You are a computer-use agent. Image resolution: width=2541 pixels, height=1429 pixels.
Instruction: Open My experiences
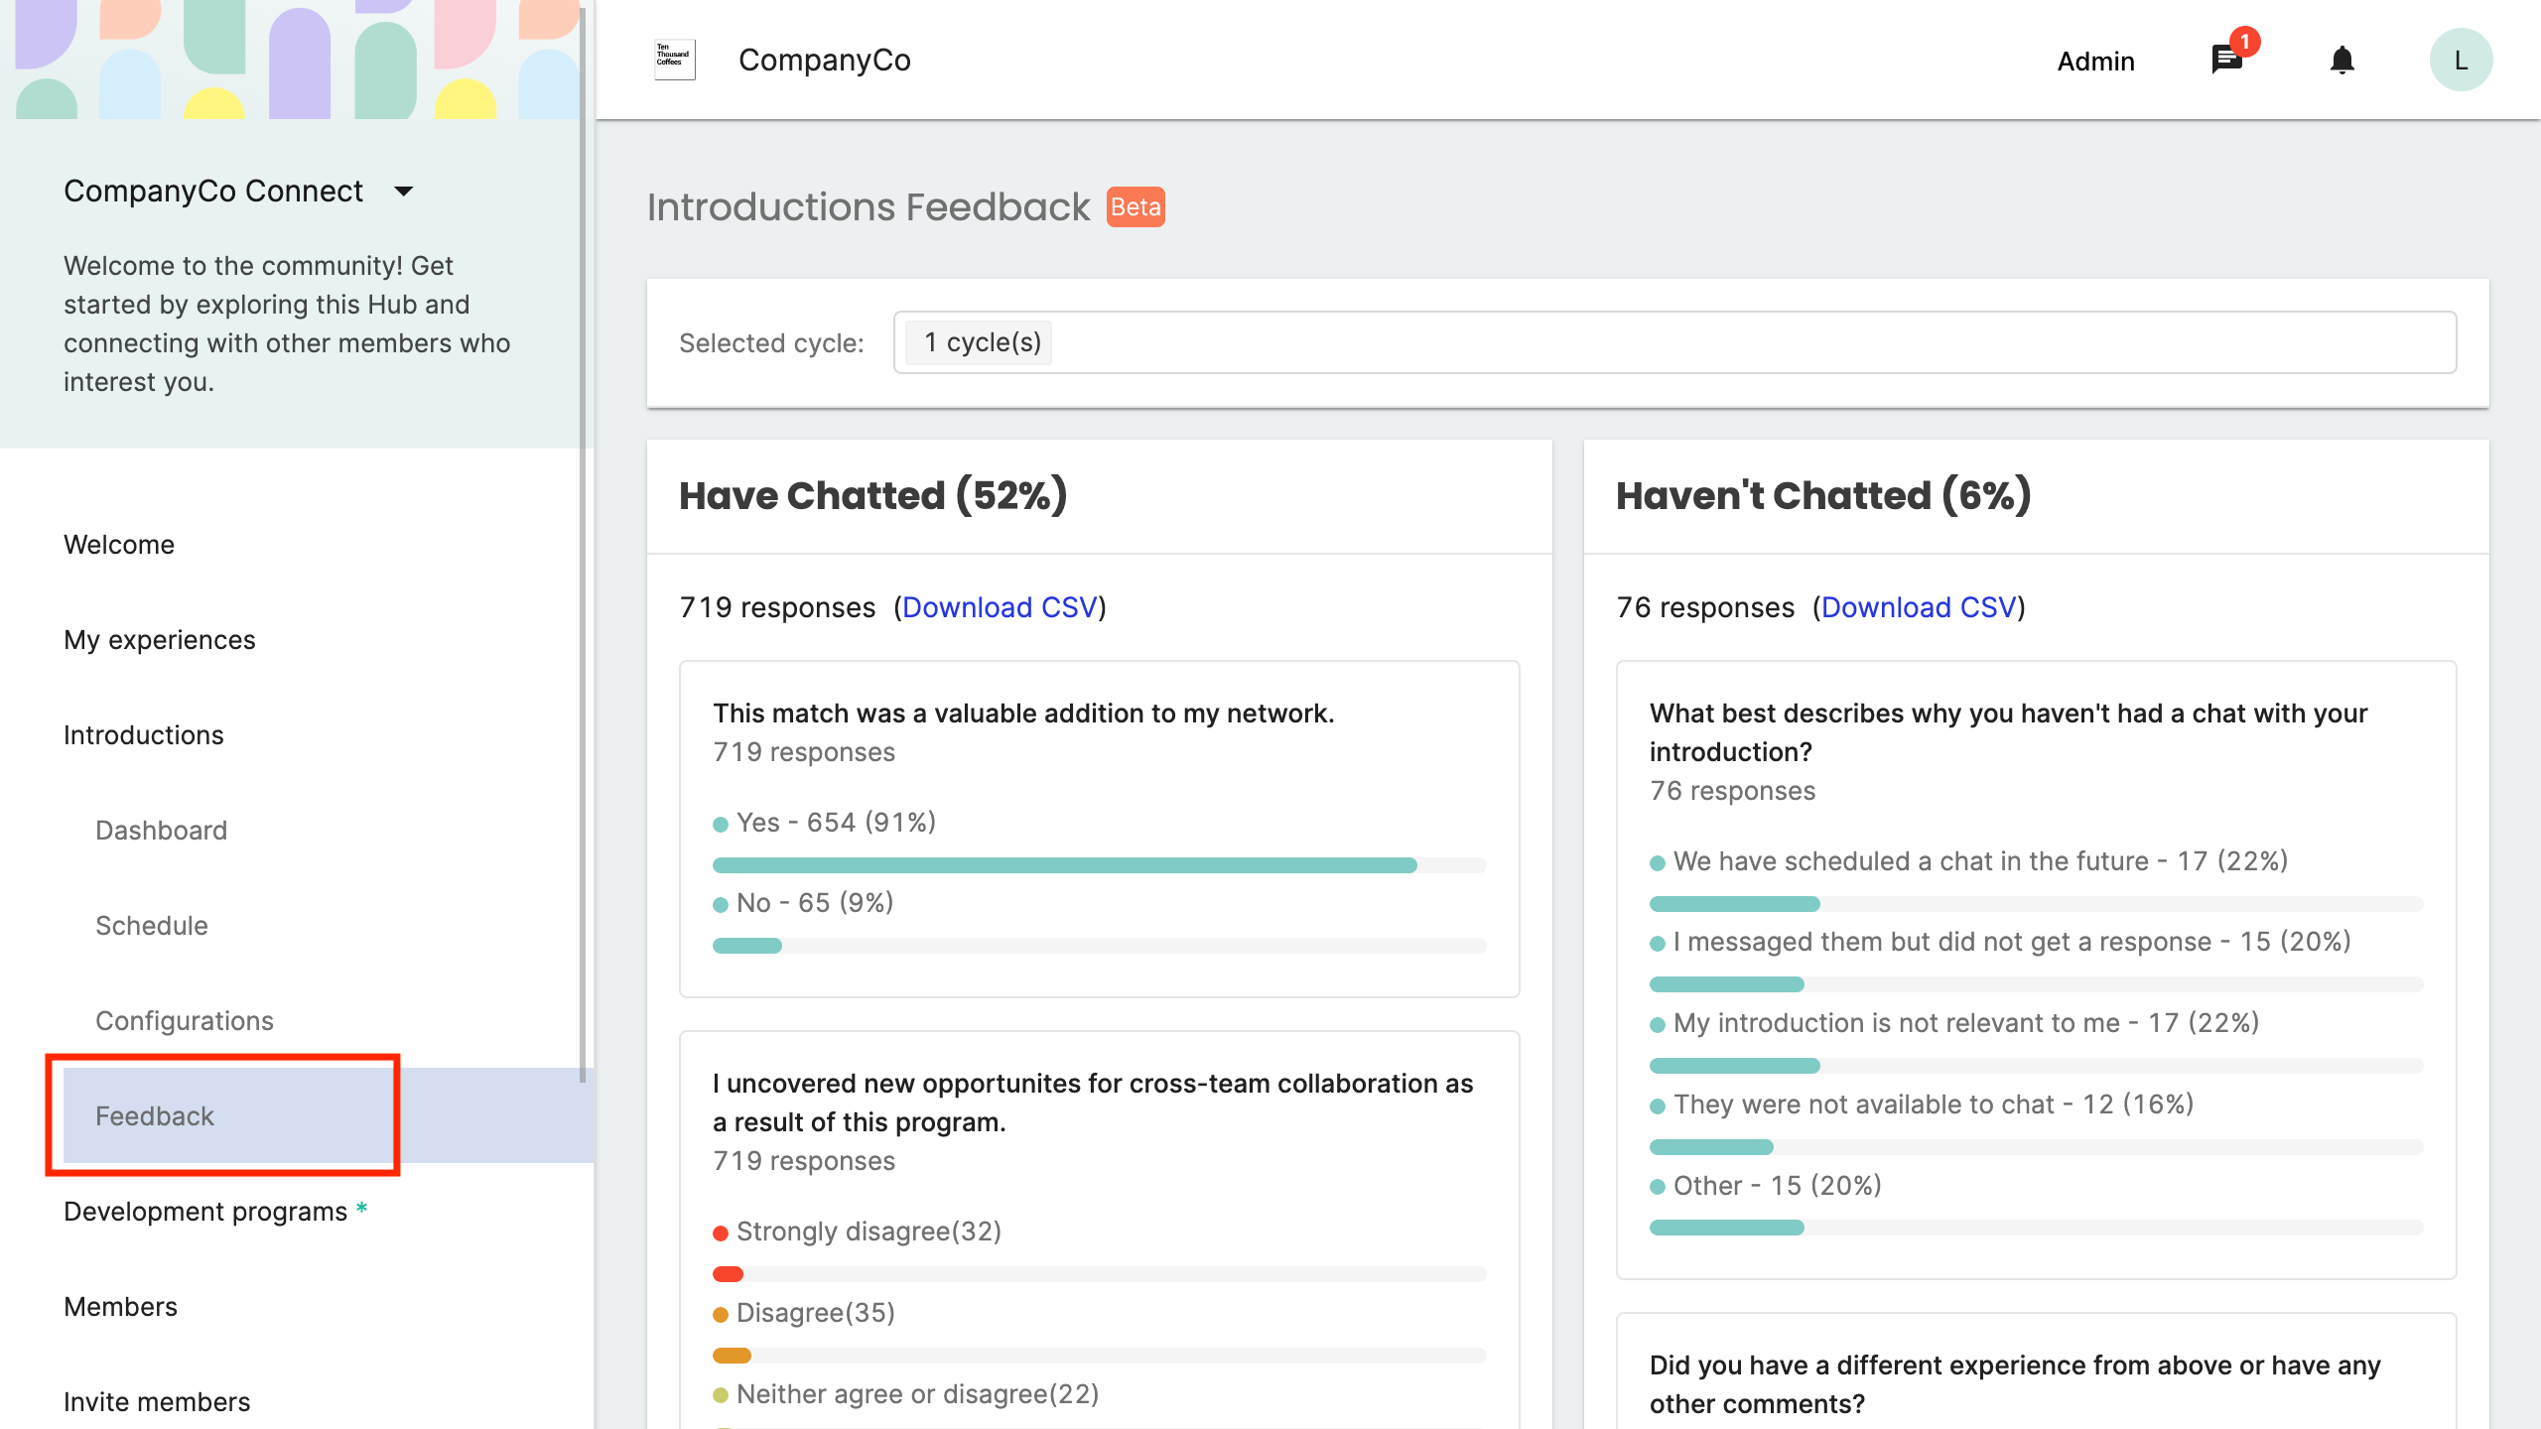pyautogui.click(x=160, y=640)
